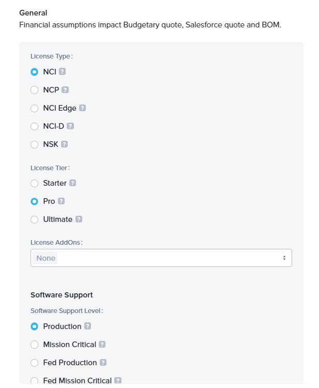
Task: Select NCI-D license type
Action: click(35, 126)
